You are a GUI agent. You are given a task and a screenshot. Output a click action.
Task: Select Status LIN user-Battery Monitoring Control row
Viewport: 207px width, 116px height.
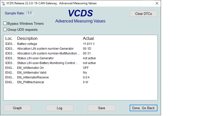pos(80,63)
